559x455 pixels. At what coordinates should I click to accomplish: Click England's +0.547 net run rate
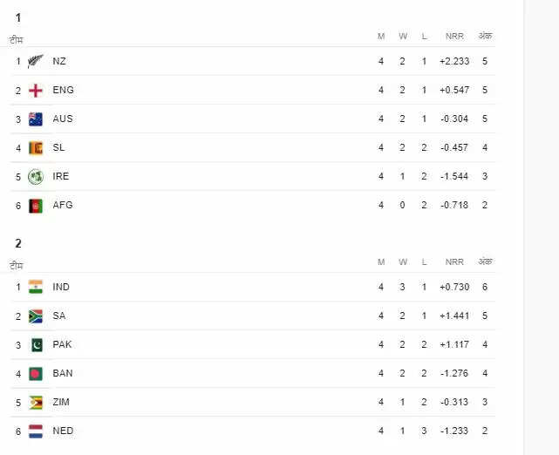point(453,90)
